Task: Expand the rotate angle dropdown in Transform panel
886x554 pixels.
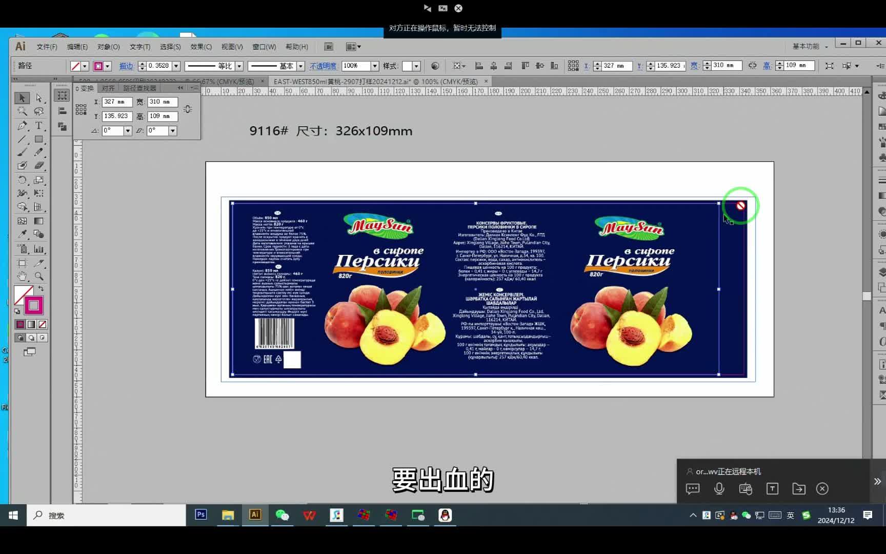Action: pyautogui.click(x=128, y=131)
